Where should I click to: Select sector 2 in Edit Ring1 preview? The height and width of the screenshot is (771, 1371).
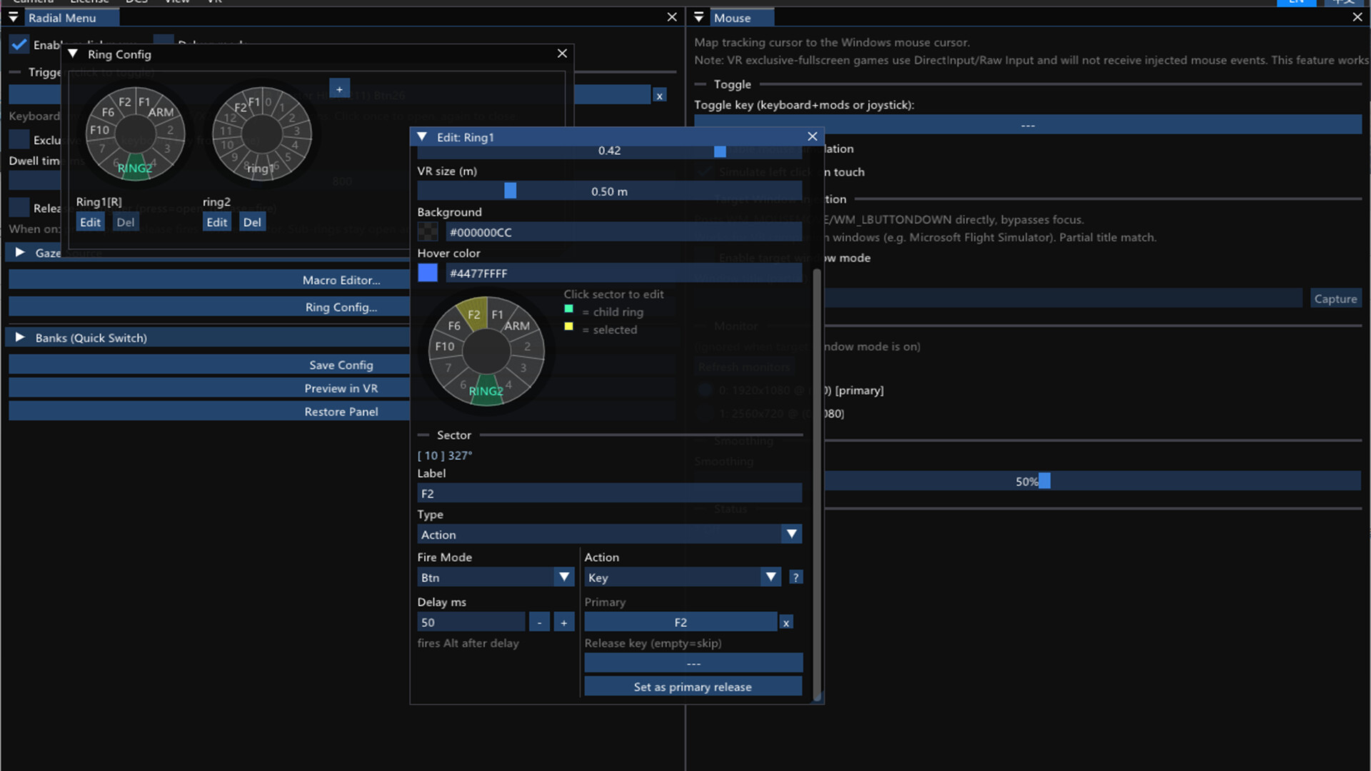click(528, 346)
